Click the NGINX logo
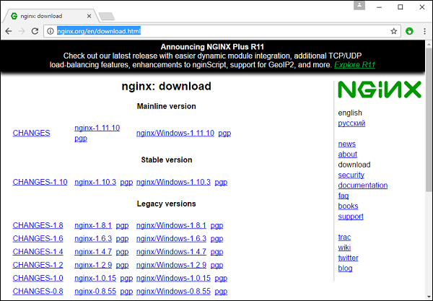Image resolution: width=433 pixels, height=301 pixels. tap(379, 90)
